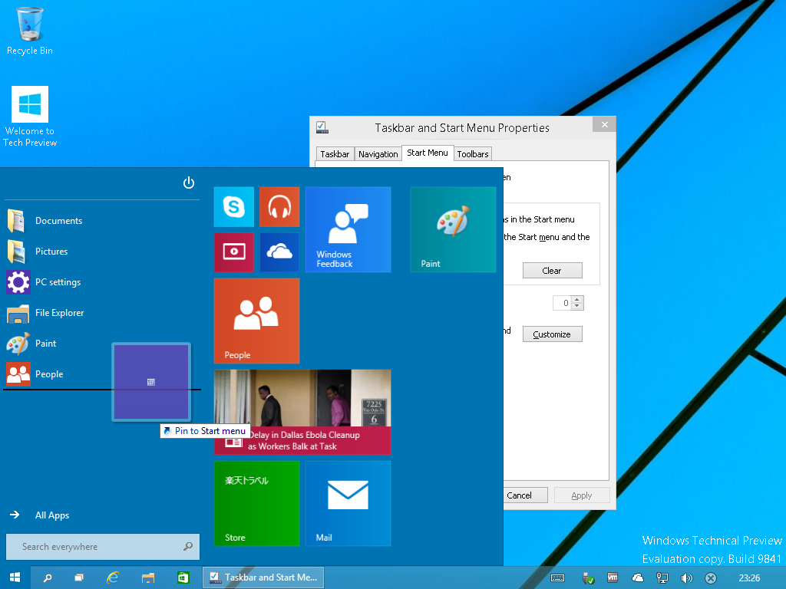Click the Search everywhere box
This screenshot has height=589, width=786.
tap(102, 546)
